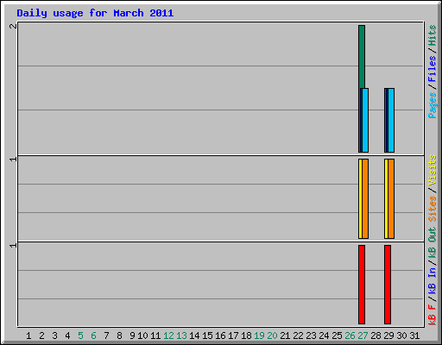Click day 29 on the x-axis
The height and width of the screenshot is (345, 442).
[x=388, y=336]
